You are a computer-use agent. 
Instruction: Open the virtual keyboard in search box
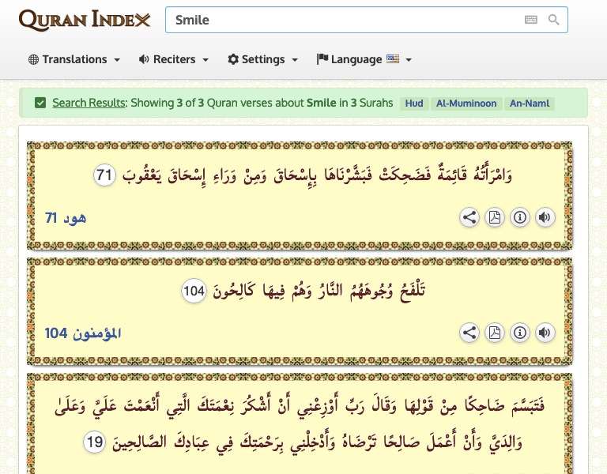pyautogui.click(x=531, y=20)
